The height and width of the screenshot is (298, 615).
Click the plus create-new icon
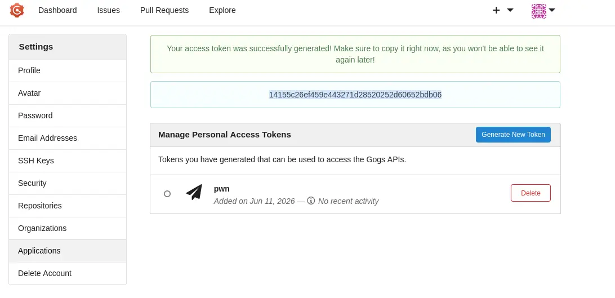tap(496, 10)
